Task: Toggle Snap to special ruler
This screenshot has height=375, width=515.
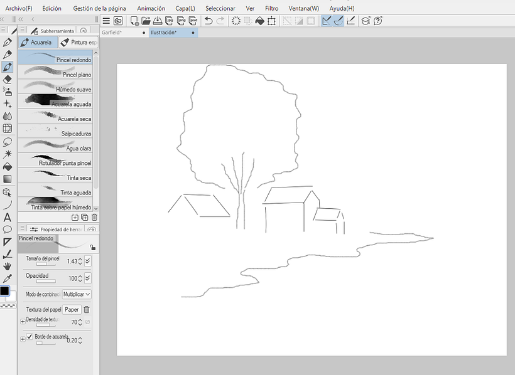Action: [x=339, y=21]
